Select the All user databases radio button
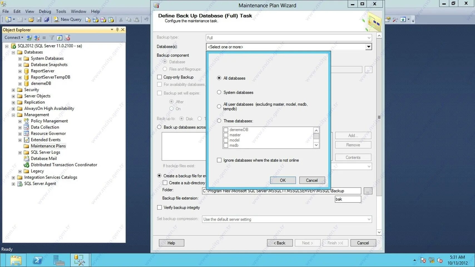This screenshot has height=267, width=475. point(219,106)
